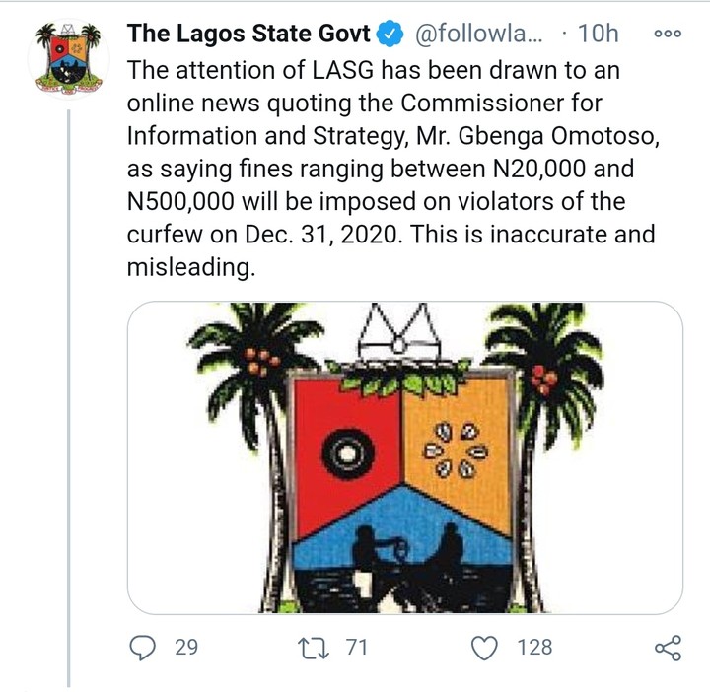Open the @followla... handle link
The width and height of the screenshot is (710, 692).
[x=477, y=34]
